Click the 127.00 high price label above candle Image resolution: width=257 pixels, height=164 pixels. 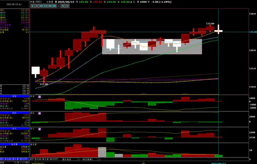click(x=210, y=24)
